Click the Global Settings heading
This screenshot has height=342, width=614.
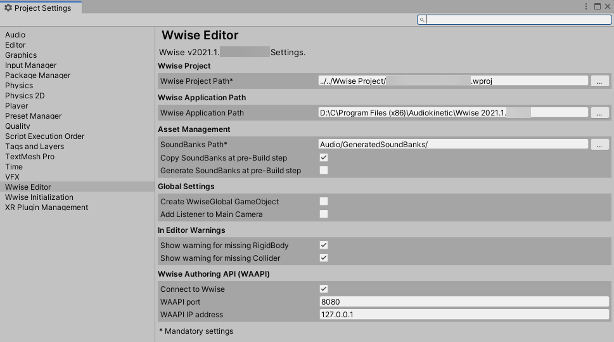pyautogui.click(x=186, y=187)
